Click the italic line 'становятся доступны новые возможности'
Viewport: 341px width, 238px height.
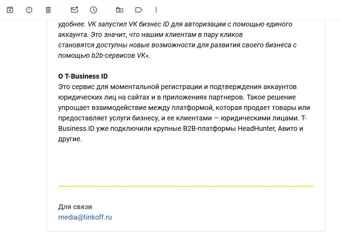(177, 45)
